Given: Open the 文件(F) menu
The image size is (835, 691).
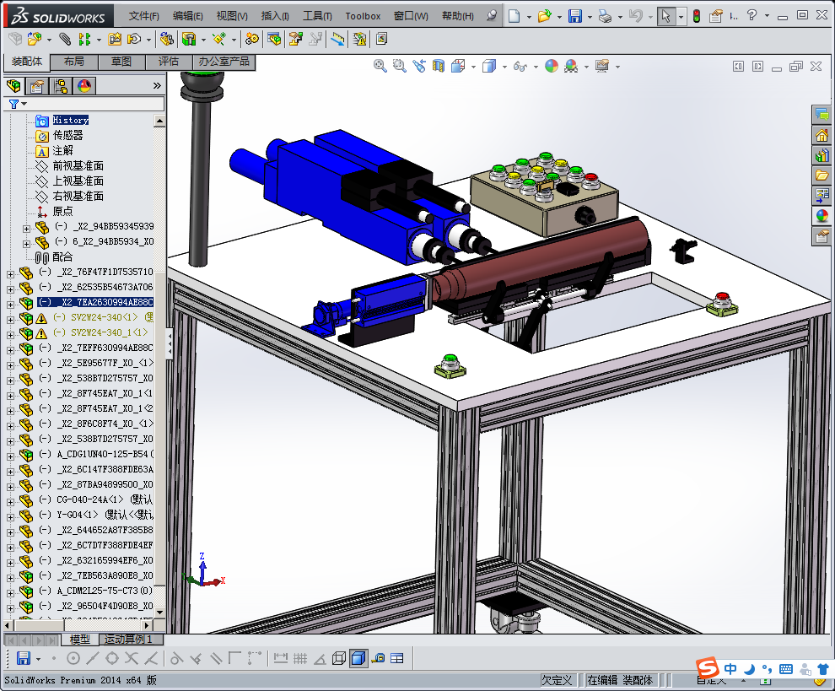Looking at the screenshot, I should coord(143,16).
